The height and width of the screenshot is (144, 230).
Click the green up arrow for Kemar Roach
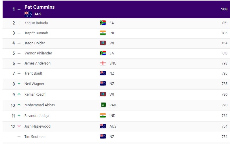[19, 94]
